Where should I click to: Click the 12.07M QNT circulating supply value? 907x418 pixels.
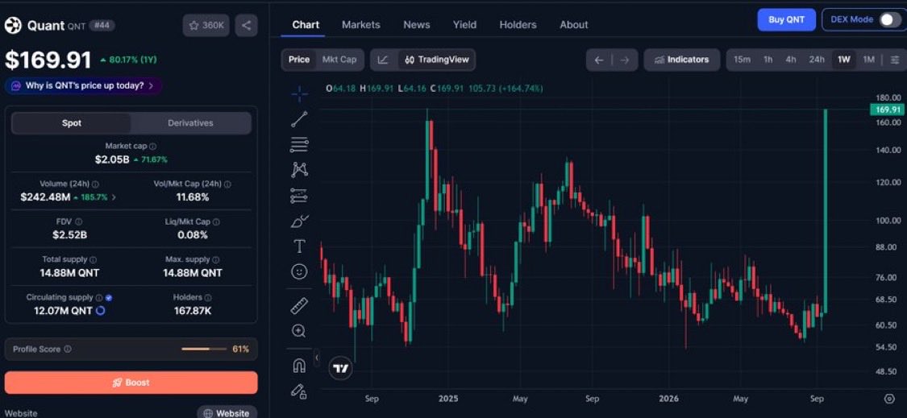[63, 310]
